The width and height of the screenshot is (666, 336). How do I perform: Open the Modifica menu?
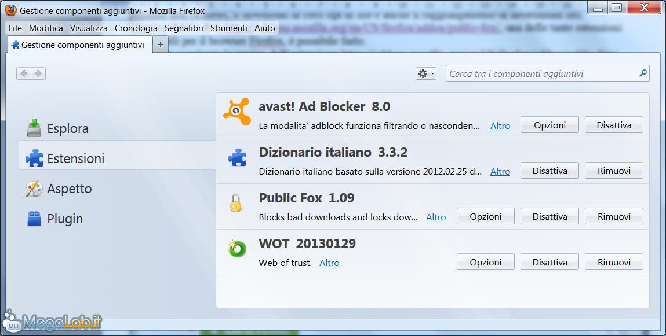coord(46,28)
